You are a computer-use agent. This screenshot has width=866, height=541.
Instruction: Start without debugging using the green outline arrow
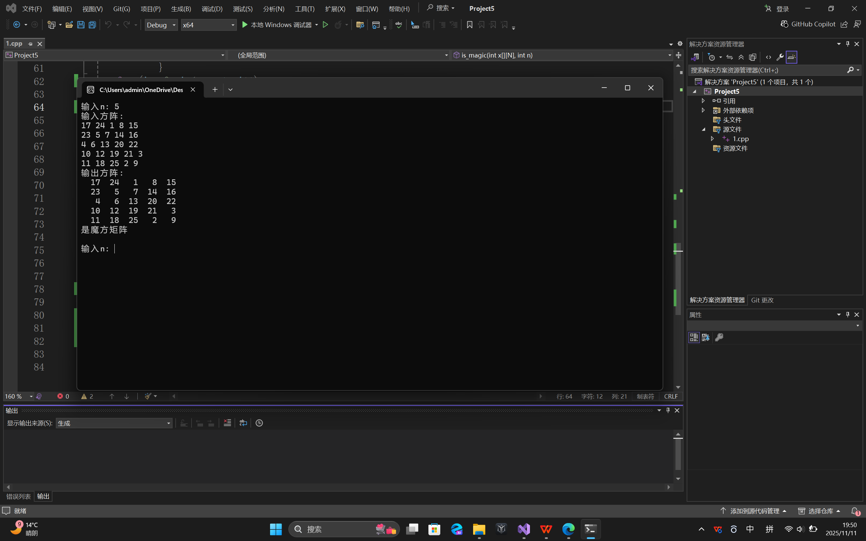pos(325,25)
